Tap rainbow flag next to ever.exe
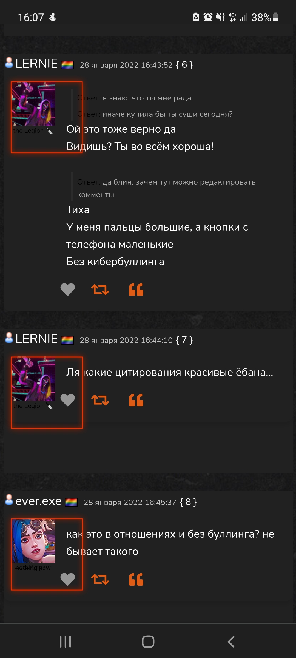 tap(71, 502)
